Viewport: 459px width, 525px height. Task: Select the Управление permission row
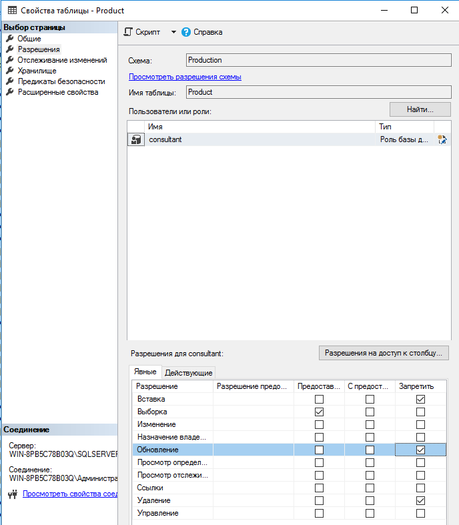pyautogui.click(x=290, y=513)
